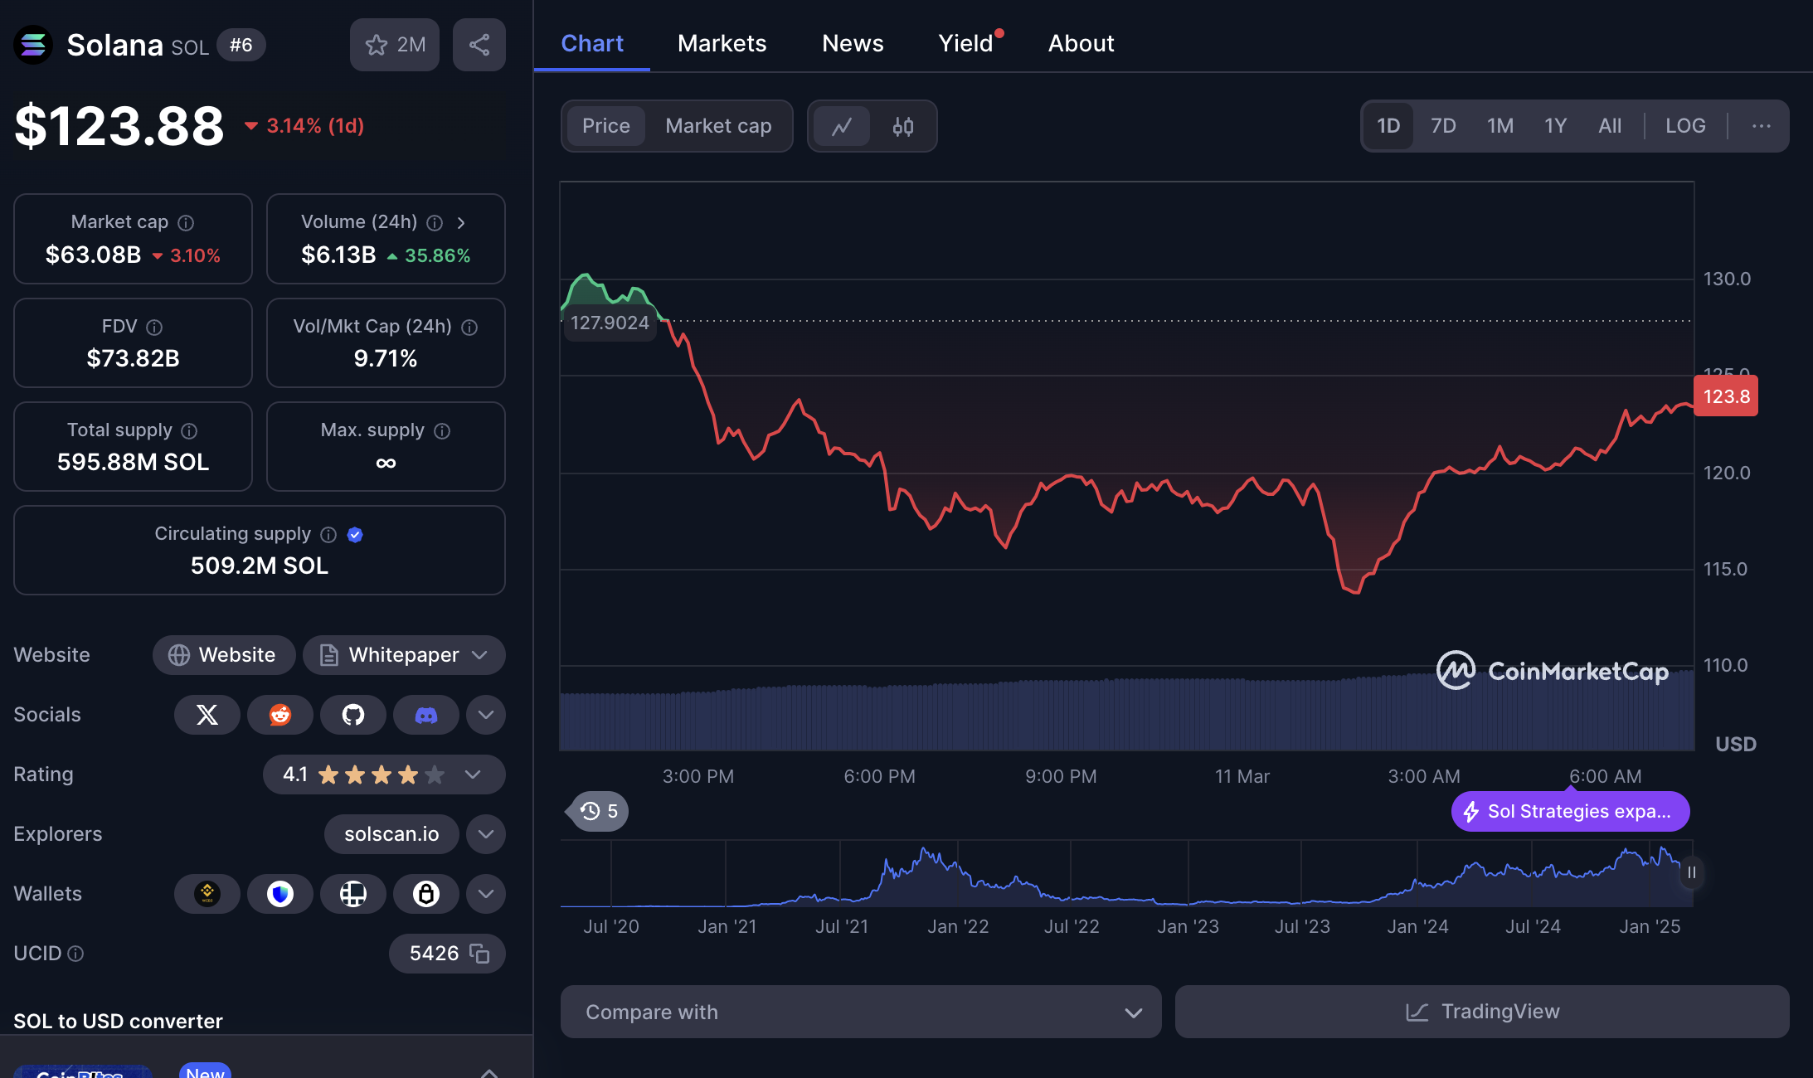Select the candlestick chart type
The height and width of the screenshot is (1078, 1813).
(x=903, y=126)
